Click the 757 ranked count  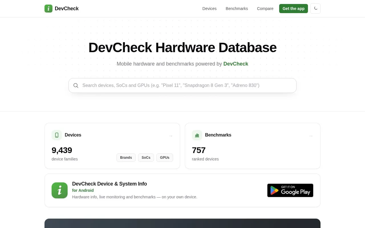tap(199, 150)
